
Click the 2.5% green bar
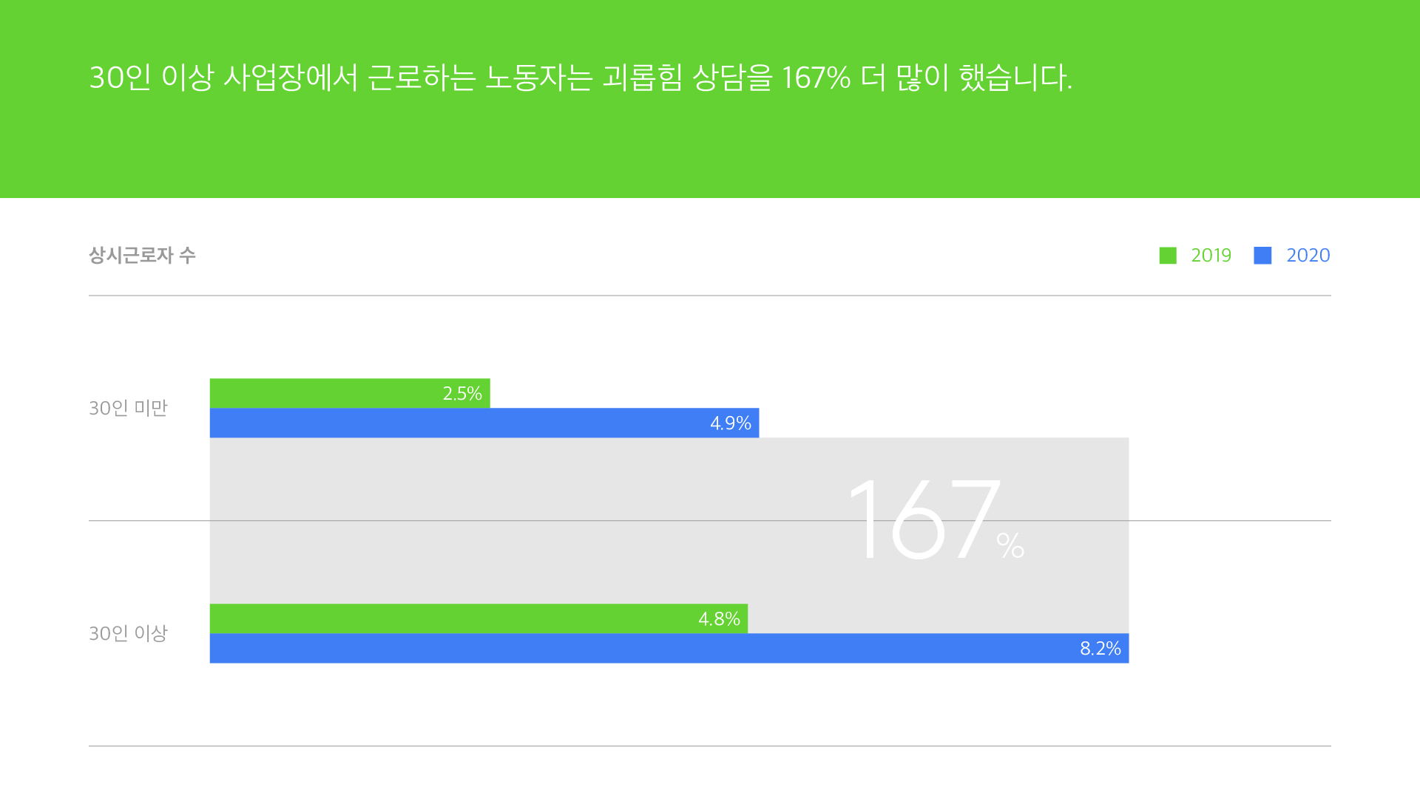click(x=350, y=393)
